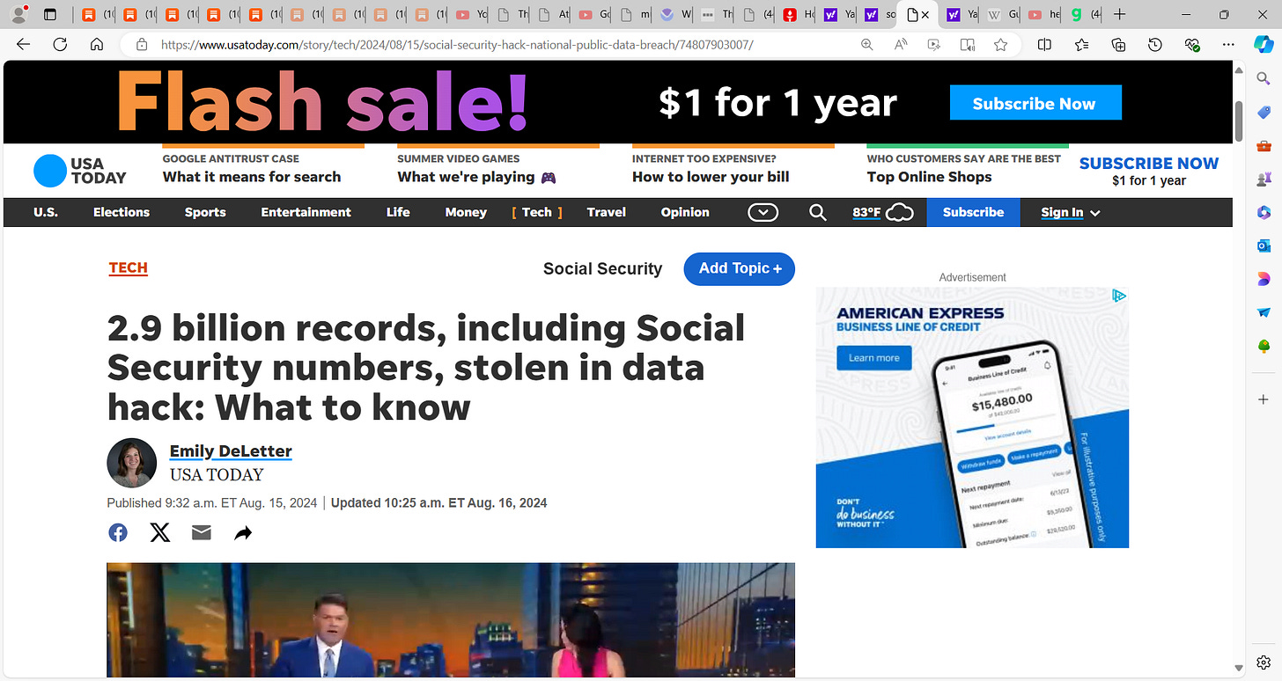Open the Sports section
Viewport: 1282px width, 681px height.
205,212
